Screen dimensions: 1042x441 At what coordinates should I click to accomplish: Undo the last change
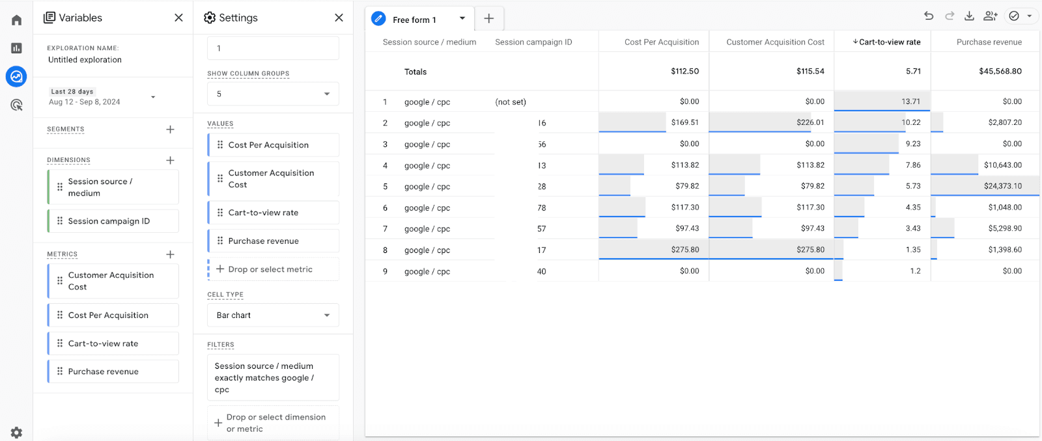(x=929, y=16)
